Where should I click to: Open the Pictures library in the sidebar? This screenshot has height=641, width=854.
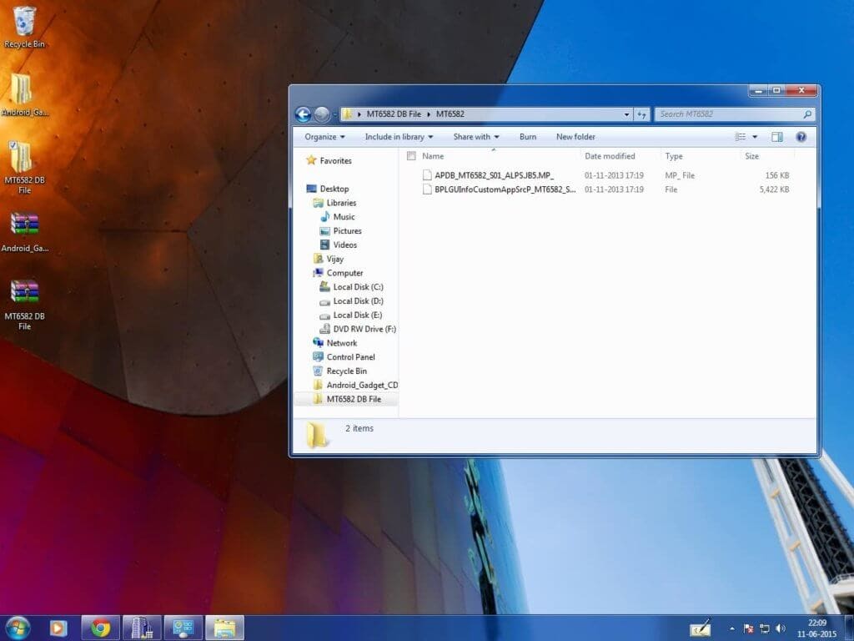click(x=340, y=231)
